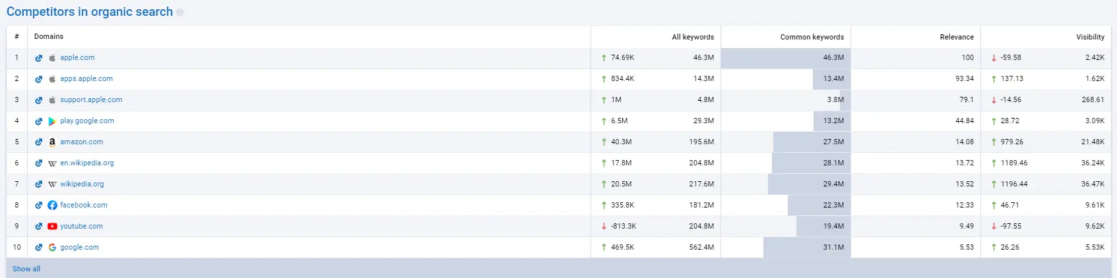1117x278 pixels.
Task: Click the Wikipedia favicon beside en.wikipedia.org
Action: [x=52, y=163]
